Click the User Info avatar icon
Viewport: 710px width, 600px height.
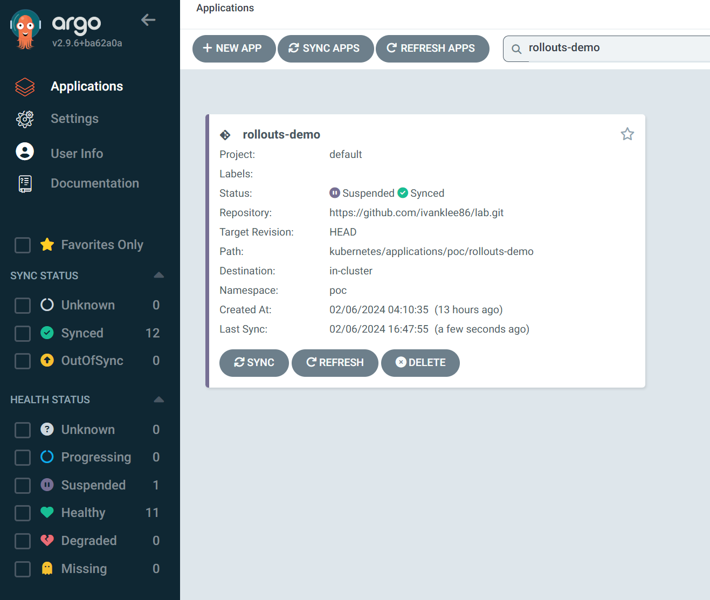(x=25, y=152)
